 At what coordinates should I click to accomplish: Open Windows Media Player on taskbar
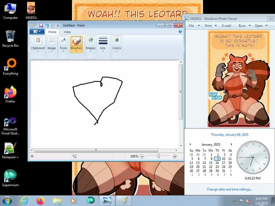click(x=73, y=201)
